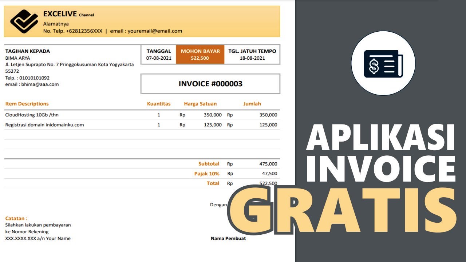Select tax value 47,500
The image size is (466, 262).
pyautogui.click(x=269, y=174)
